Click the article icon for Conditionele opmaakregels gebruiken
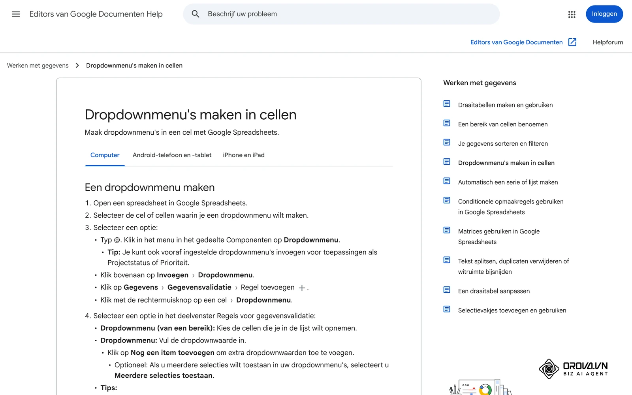 click(x=447, y=201)
